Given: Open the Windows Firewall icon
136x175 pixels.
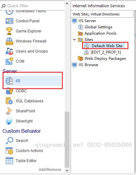Looking at the screenshot, I should 9,41.
